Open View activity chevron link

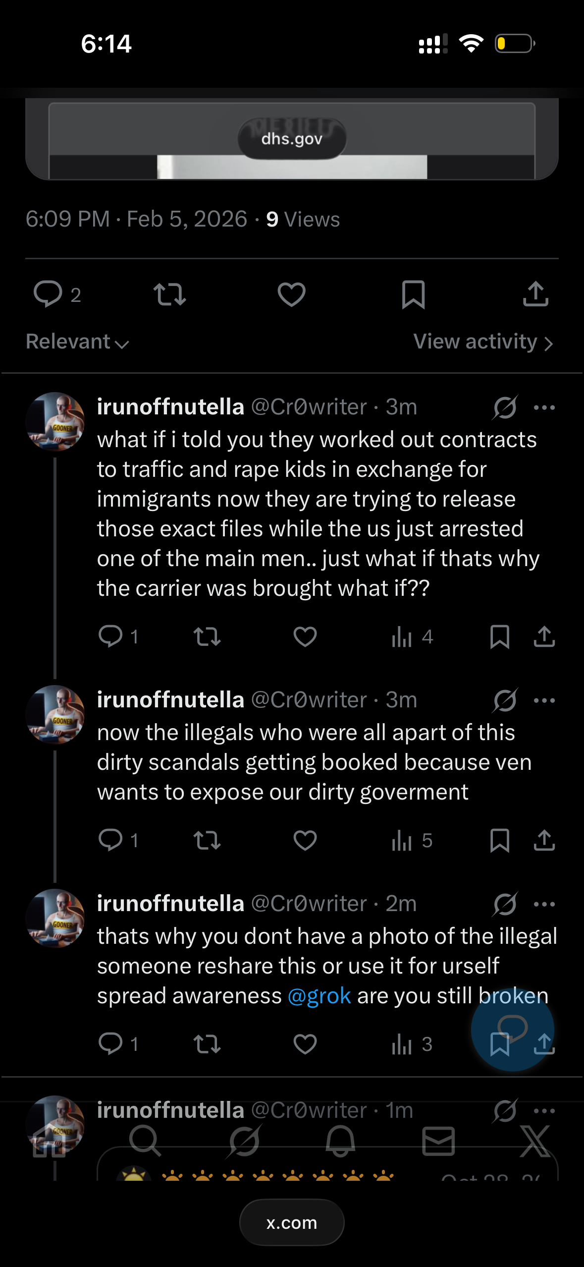[483, 342]
